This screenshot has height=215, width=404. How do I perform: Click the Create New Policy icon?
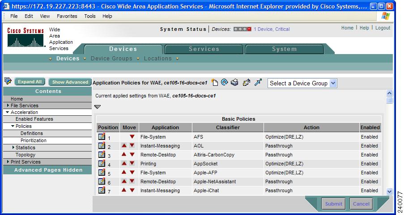(x=215, y=82)
